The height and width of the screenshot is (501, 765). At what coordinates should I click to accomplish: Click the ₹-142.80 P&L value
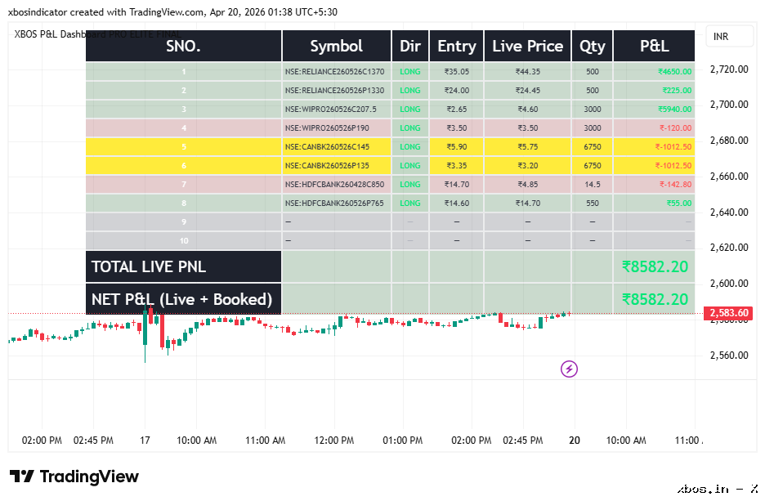point(675,185)
